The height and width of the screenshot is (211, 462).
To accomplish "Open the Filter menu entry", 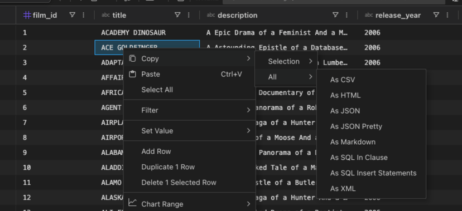I will (x=190, y=110).
